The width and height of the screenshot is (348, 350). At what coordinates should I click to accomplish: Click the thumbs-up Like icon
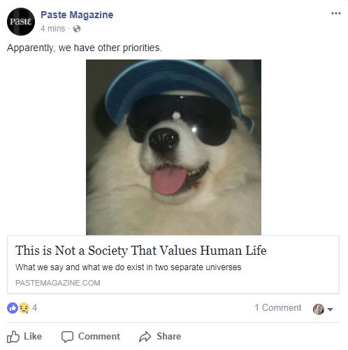click(x=13, y=337)
